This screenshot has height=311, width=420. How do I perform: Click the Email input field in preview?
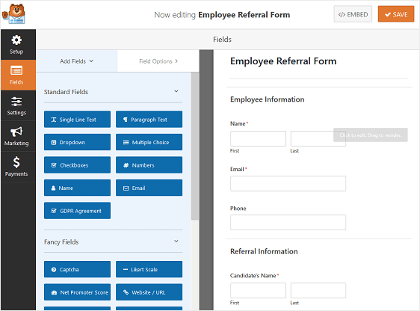288,183
